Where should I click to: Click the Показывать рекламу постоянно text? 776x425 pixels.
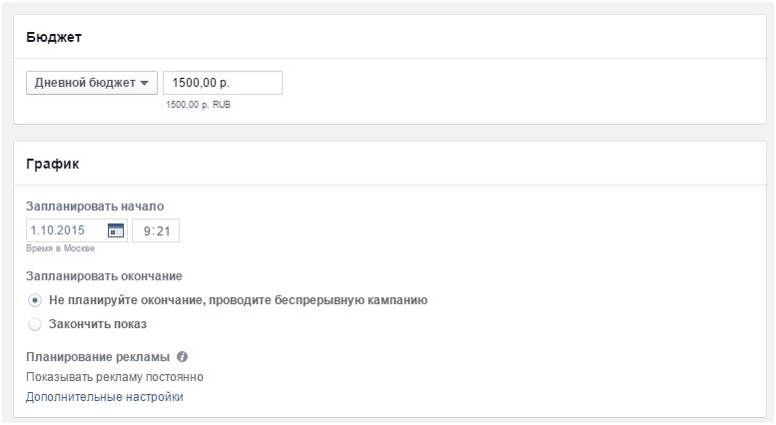click(114, 377)
